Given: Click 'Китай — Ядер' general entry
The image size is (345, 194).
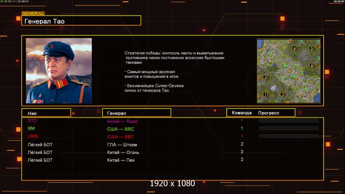Looking at the screenshot, I should coord(122,121).
